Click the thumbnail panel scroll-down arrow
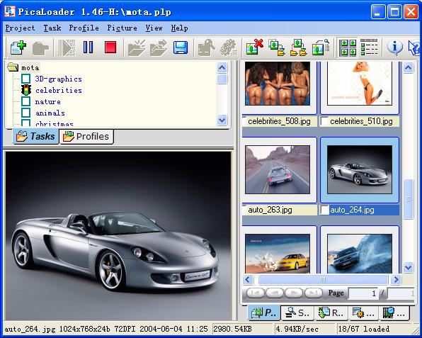The image size is (422, 338). click(x=408, y=267)
